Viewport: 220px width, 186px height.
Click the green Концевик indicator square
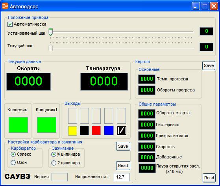[x=18, y=125]
